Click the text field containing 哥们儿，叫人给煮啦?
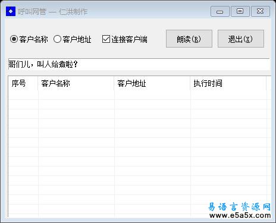This screenshot has width=276, height=223. point(139,64)
